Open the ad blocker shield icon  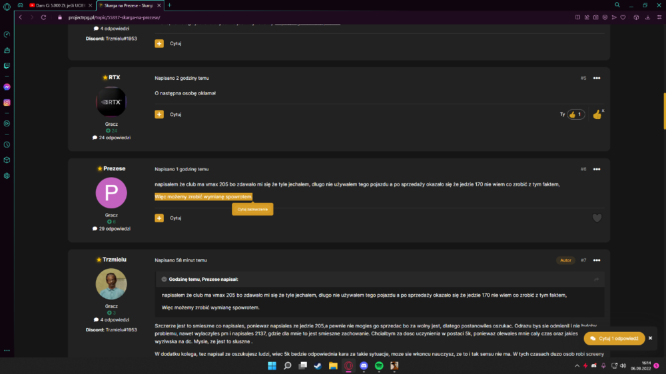[605, 17]
